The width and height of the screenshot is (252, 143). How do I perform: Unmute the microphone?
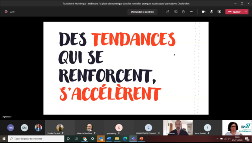(x=211, y=12)
